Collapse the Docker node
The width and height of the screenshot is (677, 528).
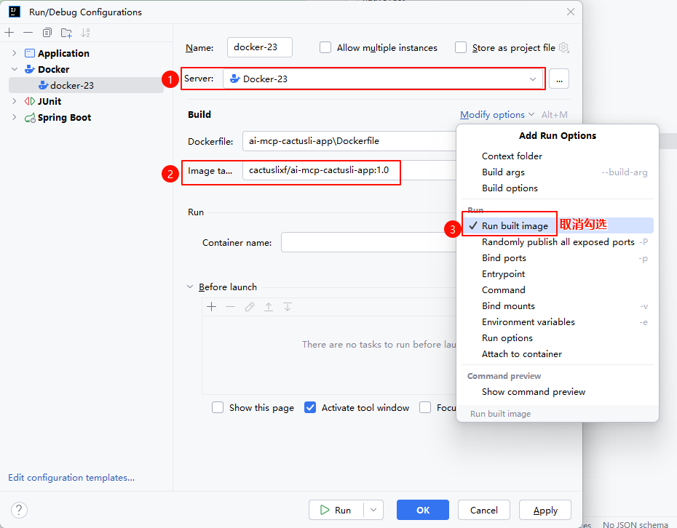click(x=15, y=69)
